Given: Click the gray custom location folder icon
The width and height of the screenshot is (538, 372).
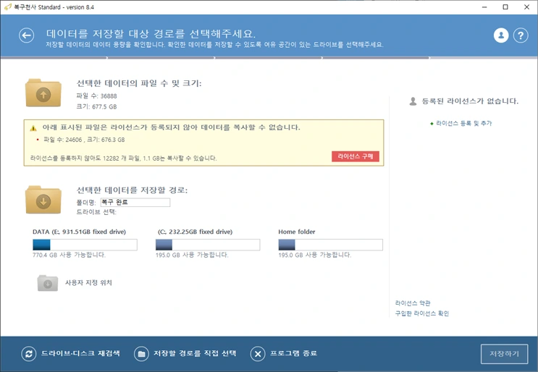Looking at the screenshot, I should coord(48,283).
